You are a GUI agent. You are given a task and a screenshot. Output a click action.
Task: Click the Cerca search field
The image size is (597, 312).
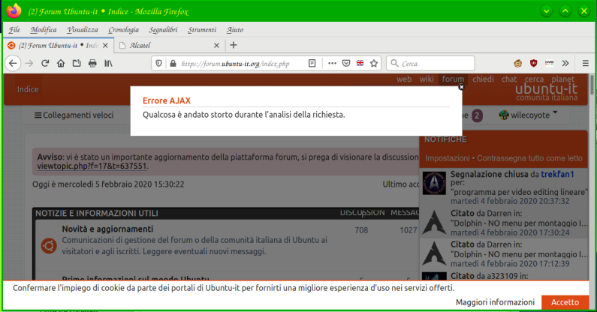point(430,64)
